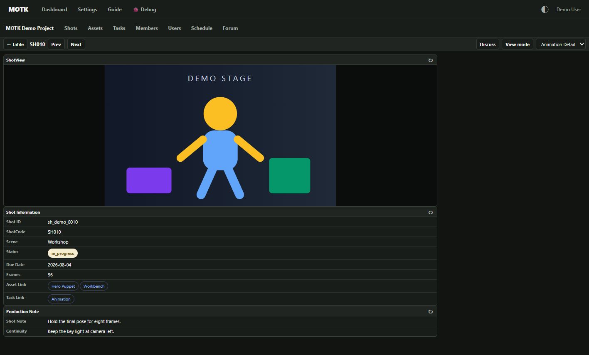The width and height of the screenshot is (589, 355).
Task: Open the Animation task link
Action: click(x=61, y=299)
